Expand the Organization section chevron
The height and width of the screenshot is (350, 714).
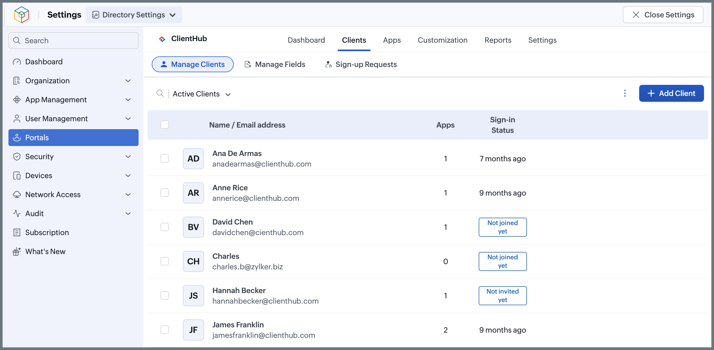point(128,81)
